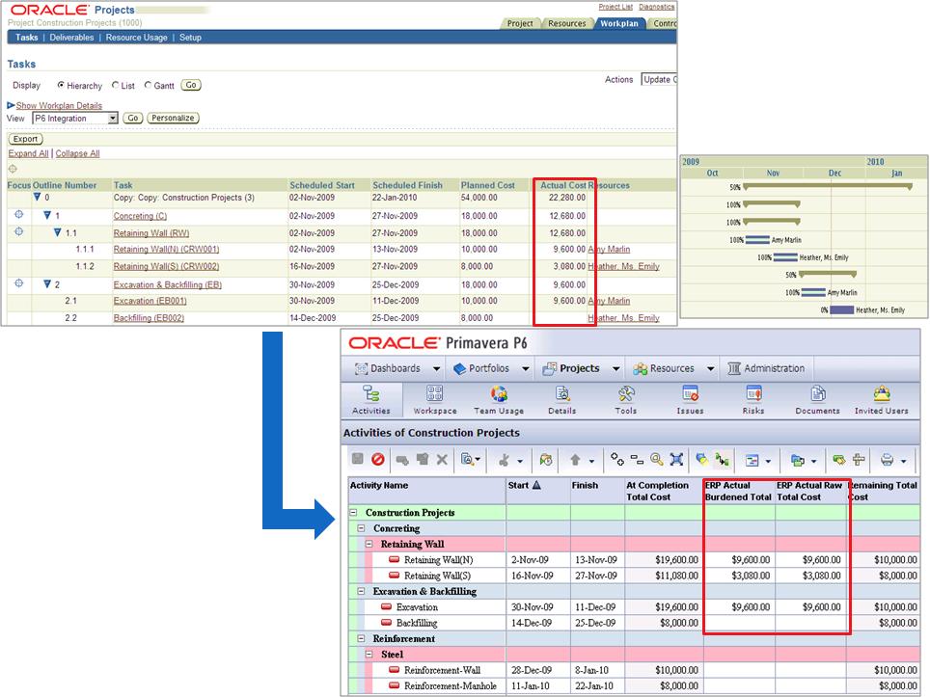This screenshot has width=930, height=697.
Task: Collapse the Reinforcement group
Action: (x=361, y=638)
